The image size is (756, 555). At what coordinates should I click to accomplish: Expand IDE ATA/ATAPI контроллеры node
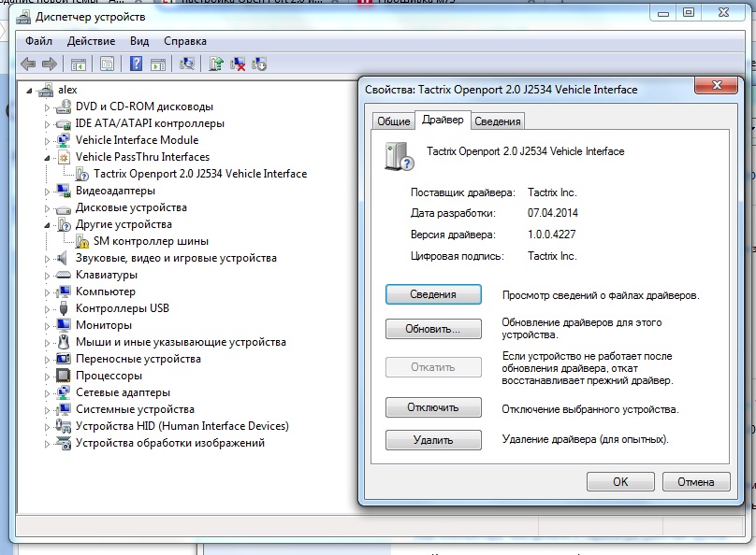[x=47, y=124]
